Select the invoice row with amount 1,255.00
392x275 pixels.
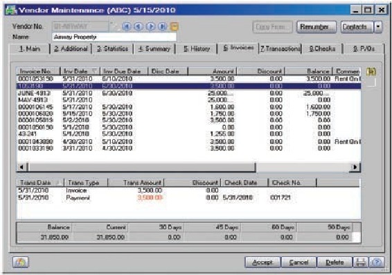point(189,134)
